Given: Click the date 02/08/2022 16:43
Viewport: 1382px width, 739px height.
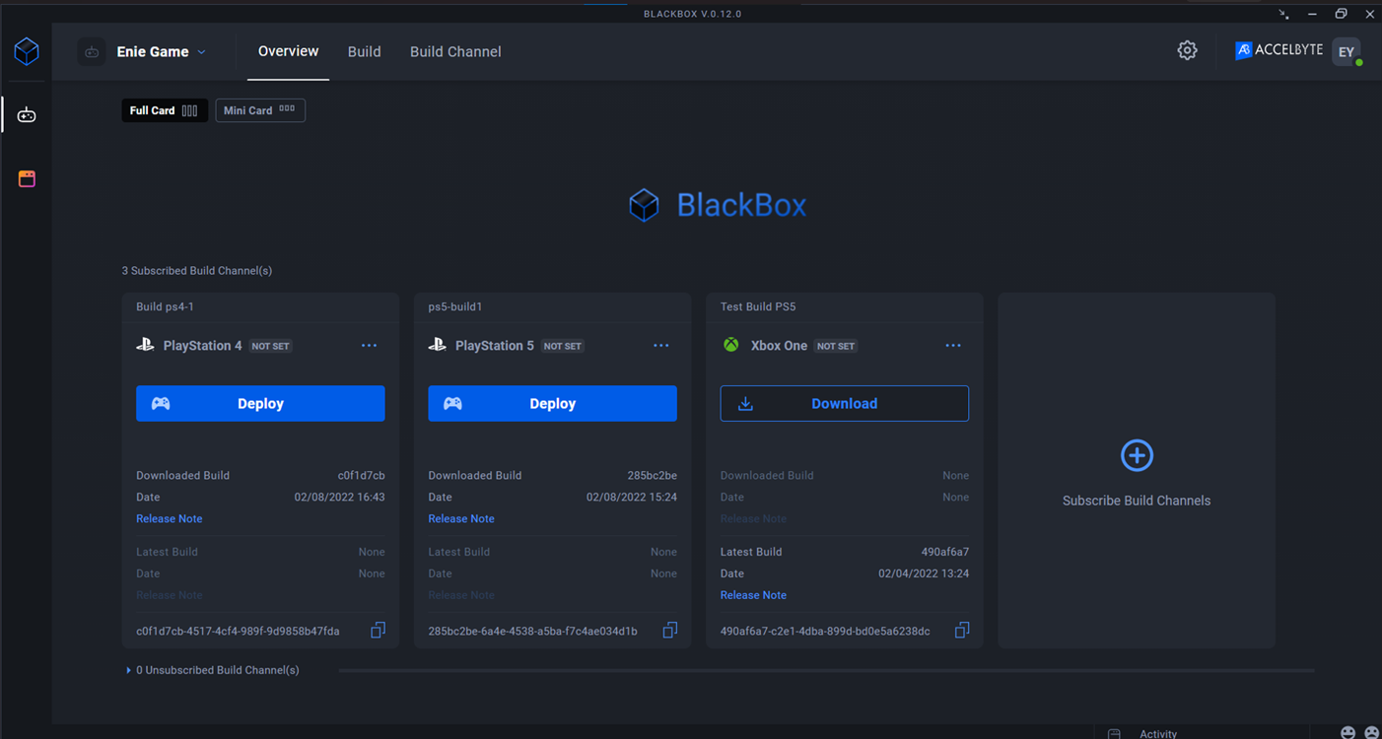Looking at the screenshot, I should tap(340, 497).
